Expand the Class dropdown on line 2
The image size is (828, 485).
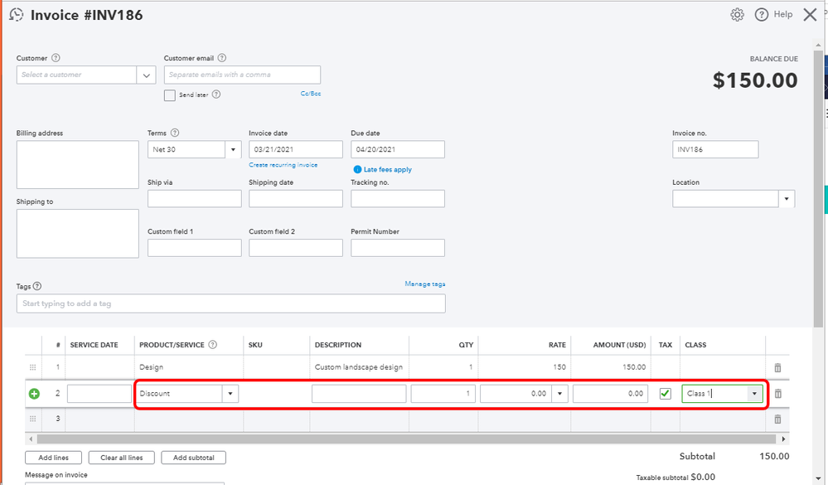[x=753, y=394]
